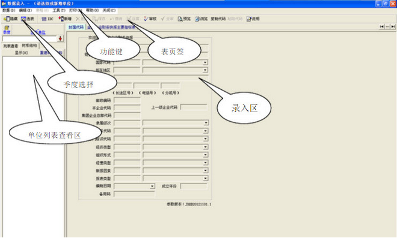The image size is (397, 238).
Task: Click the 选择单位 link
Action: [x=38, y=32]
